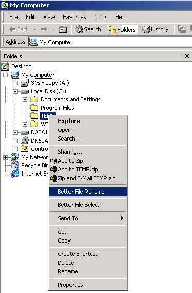Click the Local Disk (C:) drive icon
The image size is (192, 293).
click(x=25, y=92)
